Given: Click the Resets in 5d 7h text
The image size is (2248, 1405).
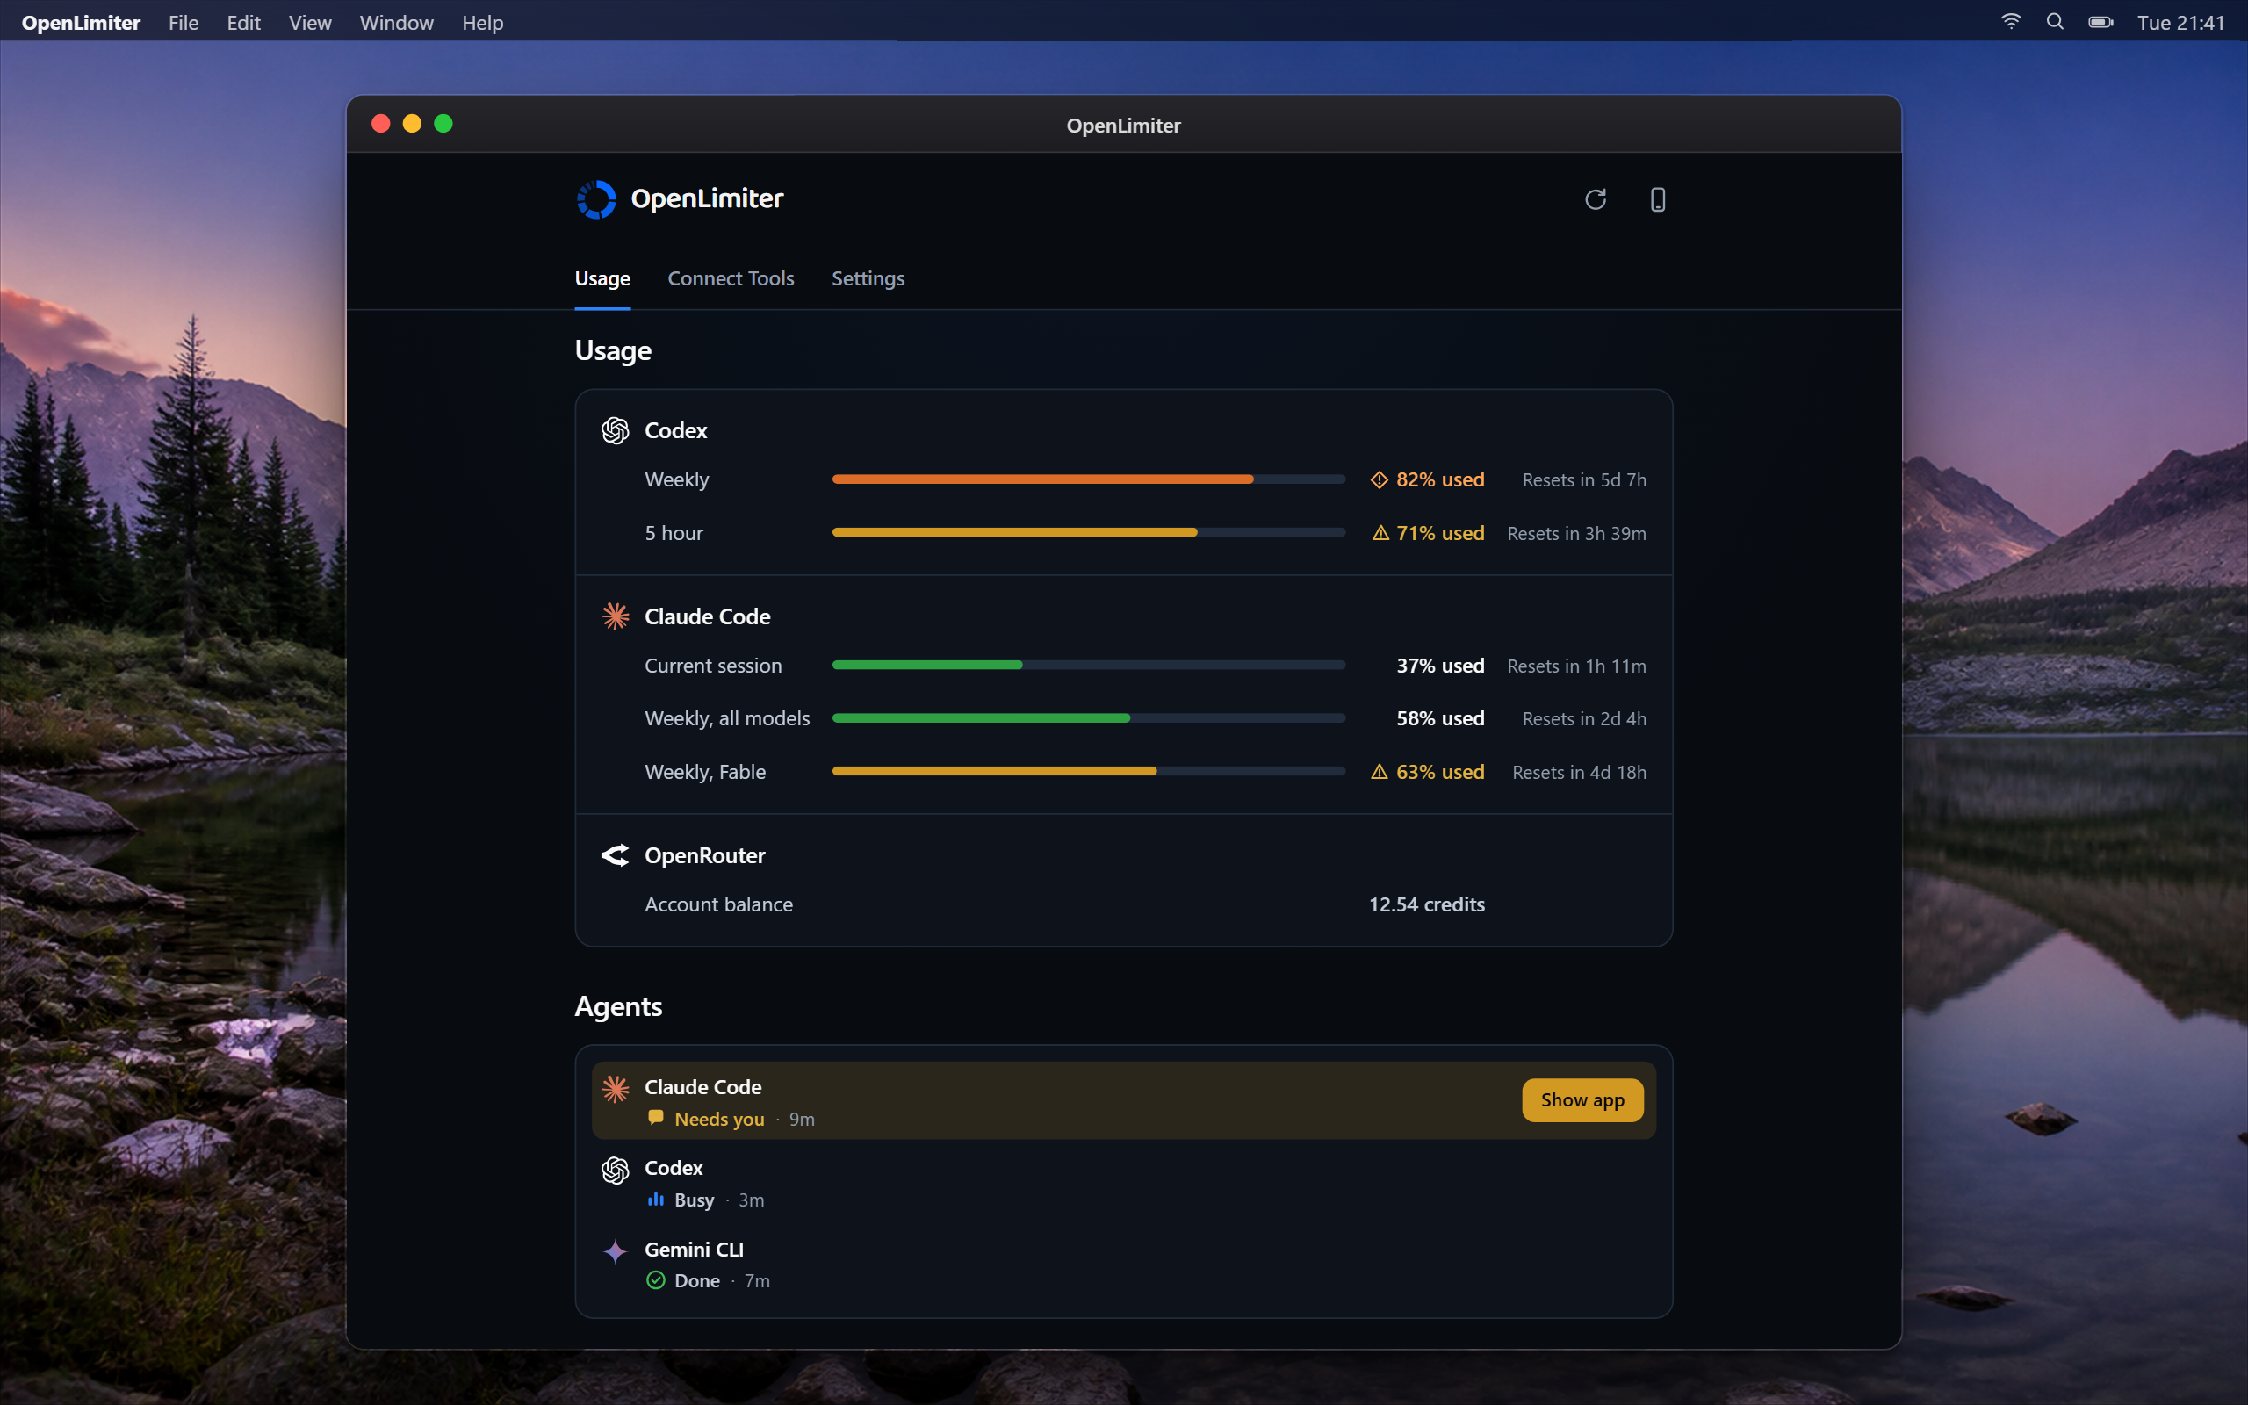Looking at the screenshot, I should [x=1584, y=479].
